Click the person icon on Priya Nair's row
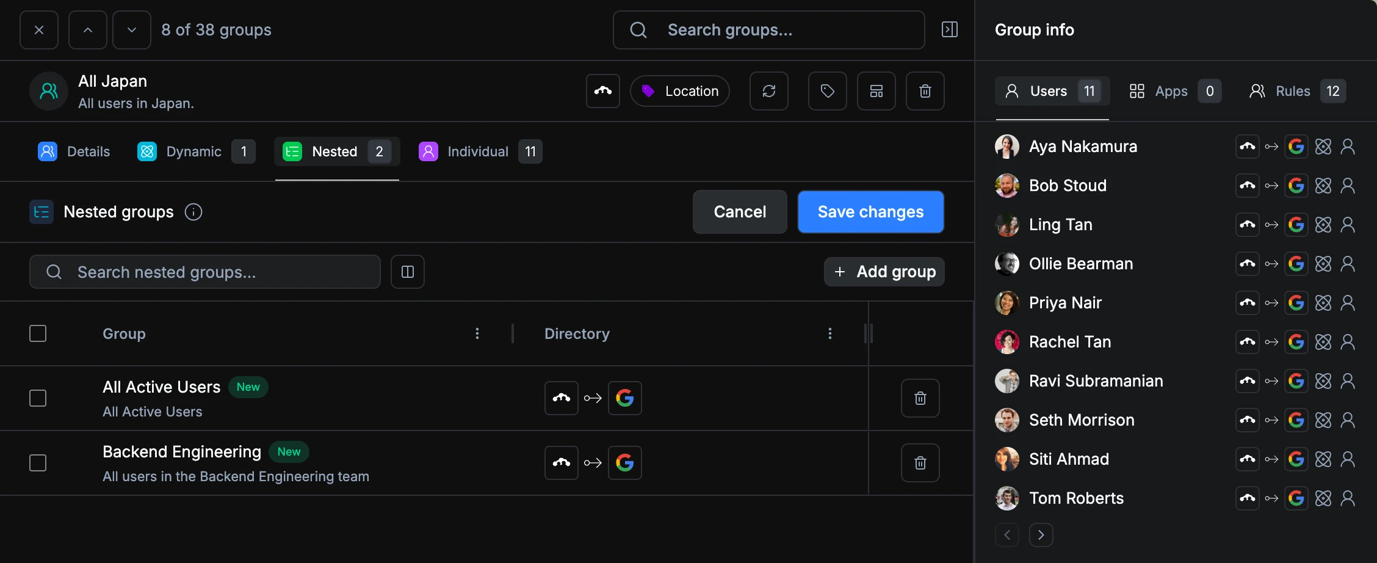The image size is (1377, 563). tap(1348, 302)
